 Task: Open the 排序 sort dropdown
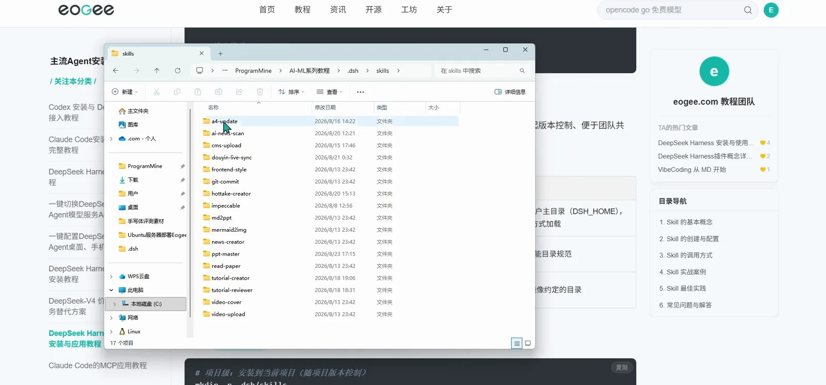[291, 92]
